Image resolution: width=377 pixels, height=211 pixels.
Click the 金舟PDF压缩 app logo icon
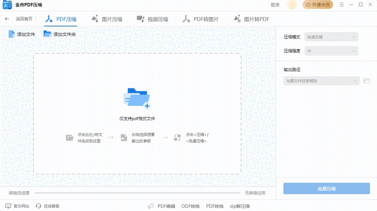(x=7, y=5)
